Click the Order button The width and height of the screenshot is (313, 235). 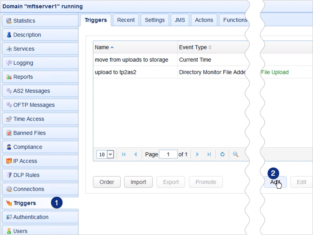[x=107, y=182]
